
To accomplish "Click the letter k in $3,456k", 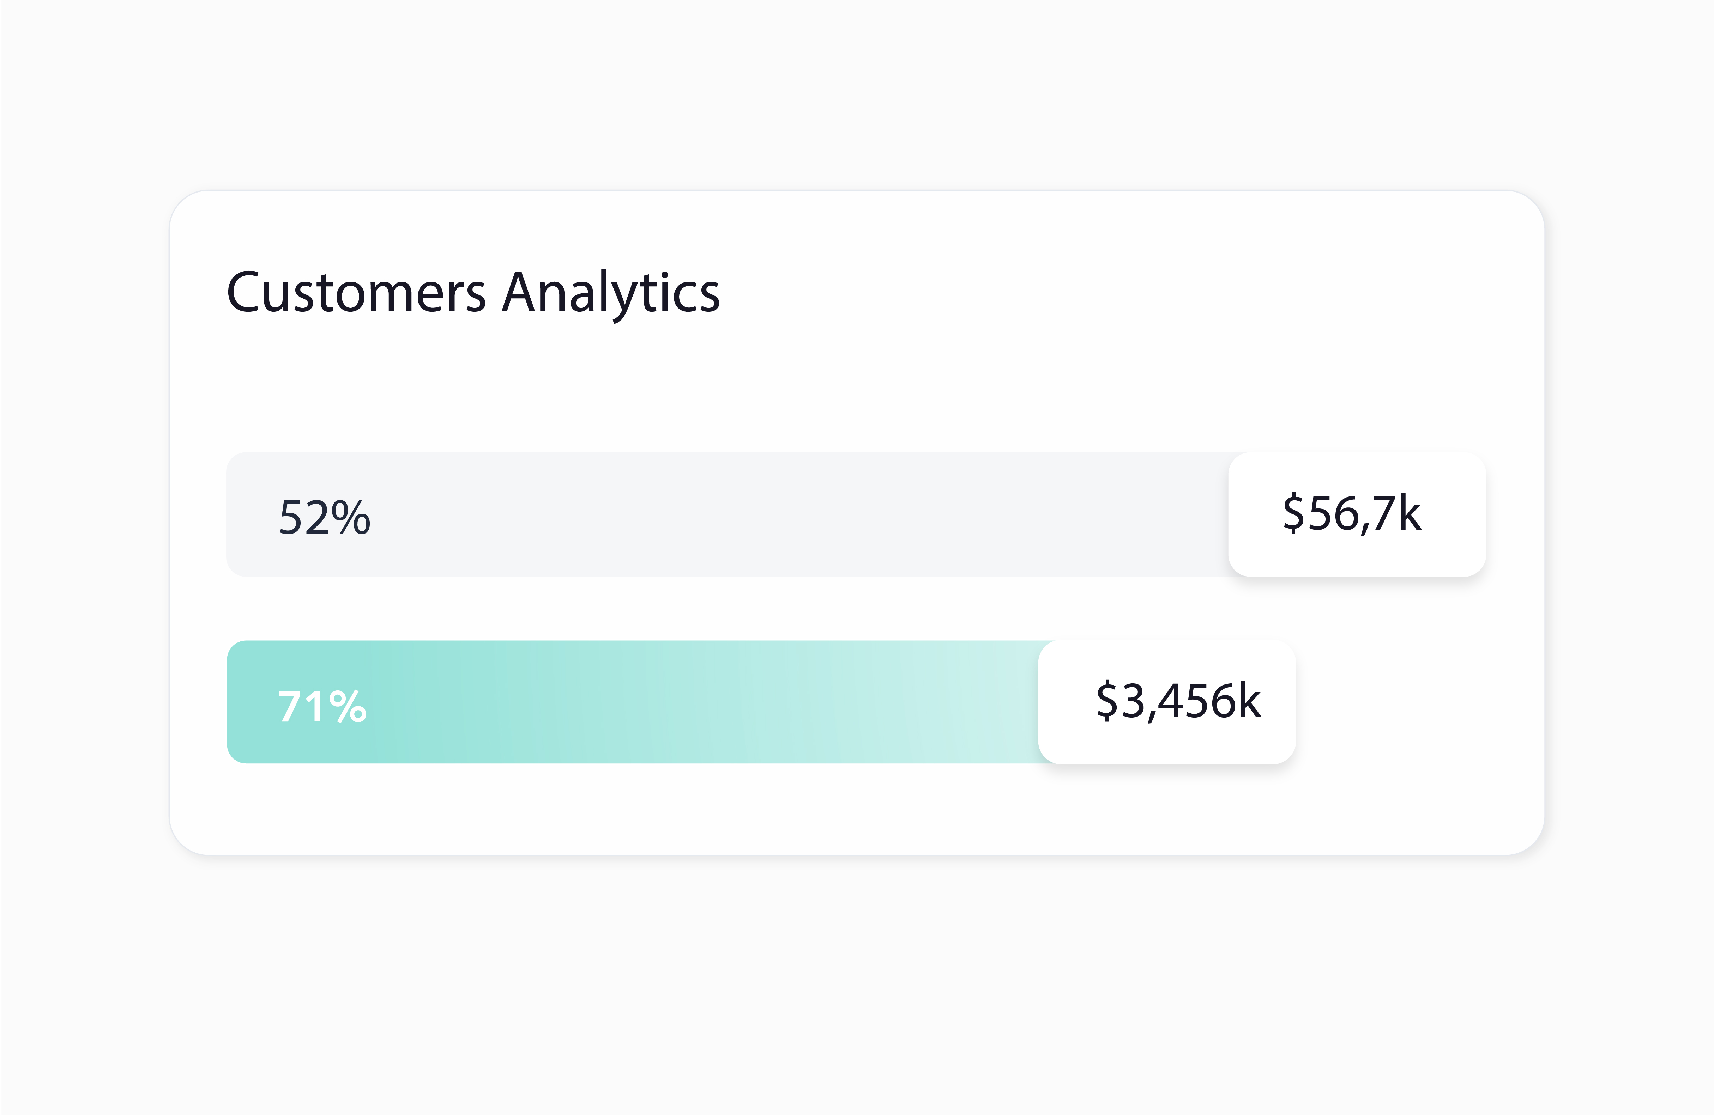I will [1249, 701].
